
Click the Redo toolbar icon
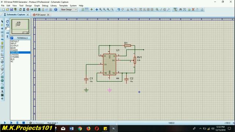(x=123, y=10)
